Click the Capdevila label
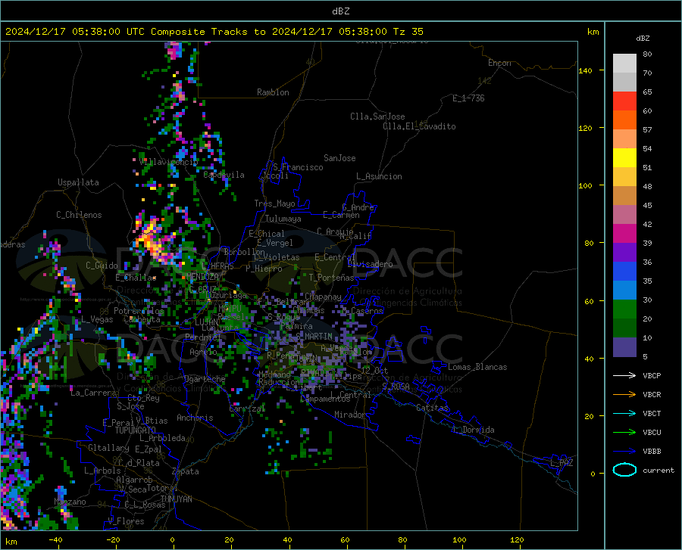The width and height of the screenshot is (682, 550). click(x=224, y=175)
